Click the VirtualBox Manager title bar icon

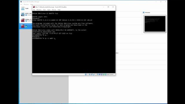click(21, 2)
